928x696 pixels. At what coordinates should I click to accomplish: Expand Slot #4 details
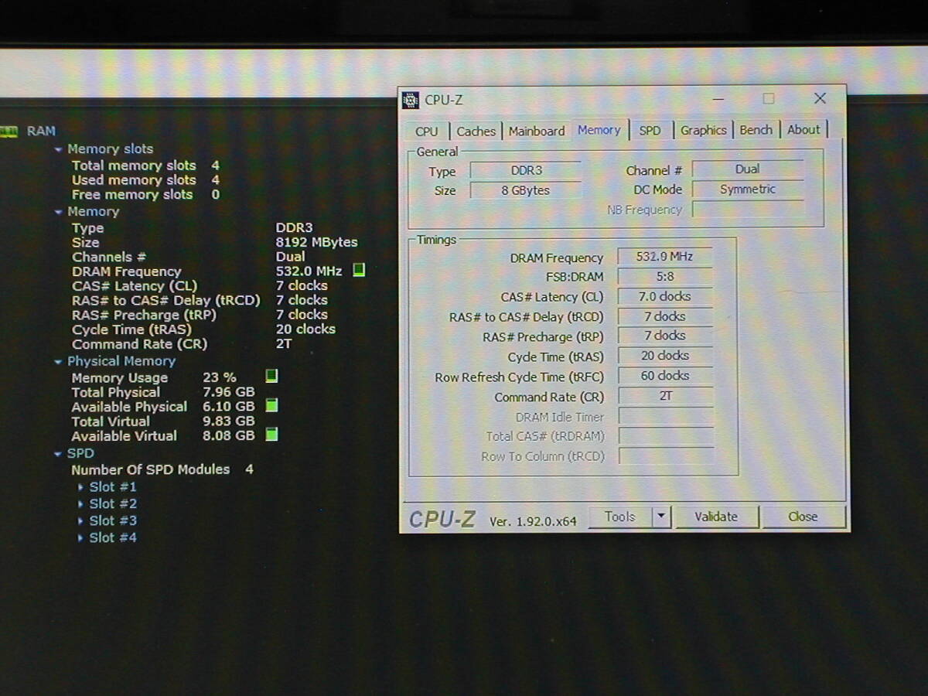click(x=81, y=538)
